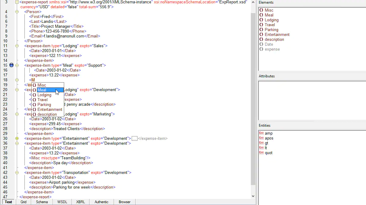Switch to the Grid view tab

(24, 202)
